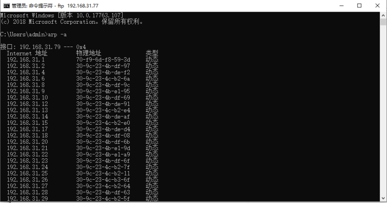Click IP address 192.168.31.1 entry
This screenshot has width=387, height=203.
coord(26,60)
